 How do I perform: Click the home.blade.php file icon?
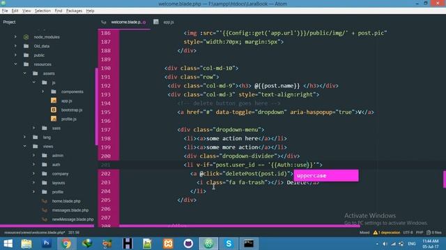pyautogui.click(x=45, y=201)
